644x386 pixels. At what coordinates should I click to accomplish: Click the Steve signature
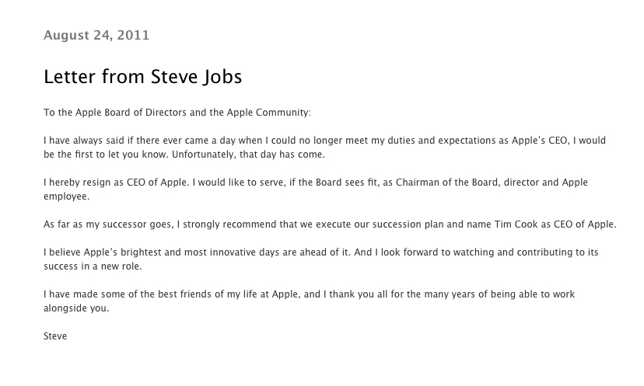tap(55, 336)
